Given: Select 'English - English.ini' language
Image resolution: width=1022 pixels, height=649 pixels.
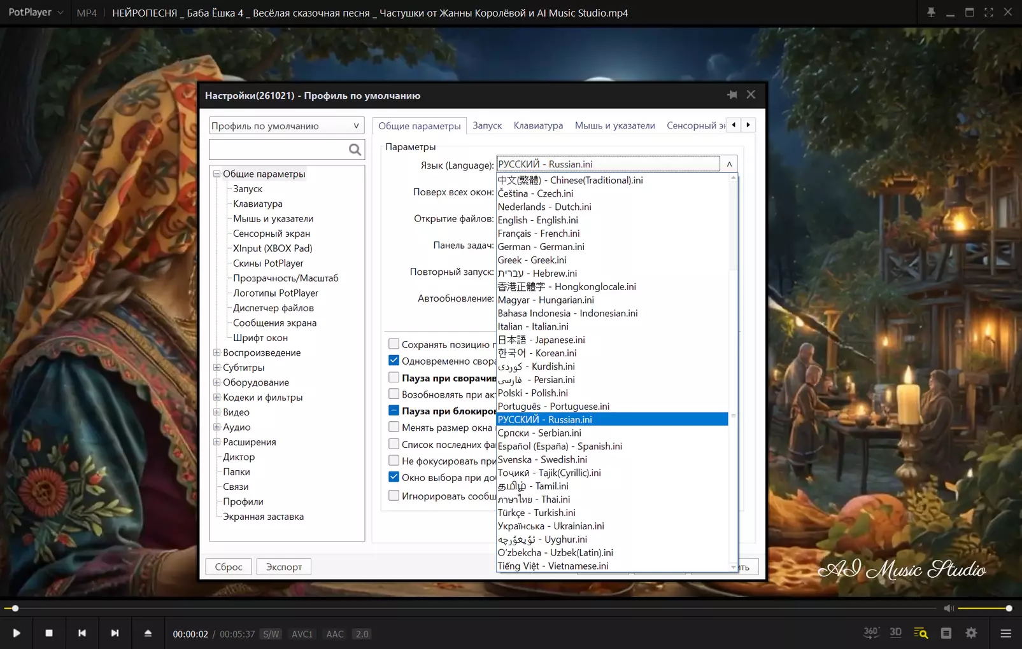Looking at the screenshot, I should click(x=612, y=220).
